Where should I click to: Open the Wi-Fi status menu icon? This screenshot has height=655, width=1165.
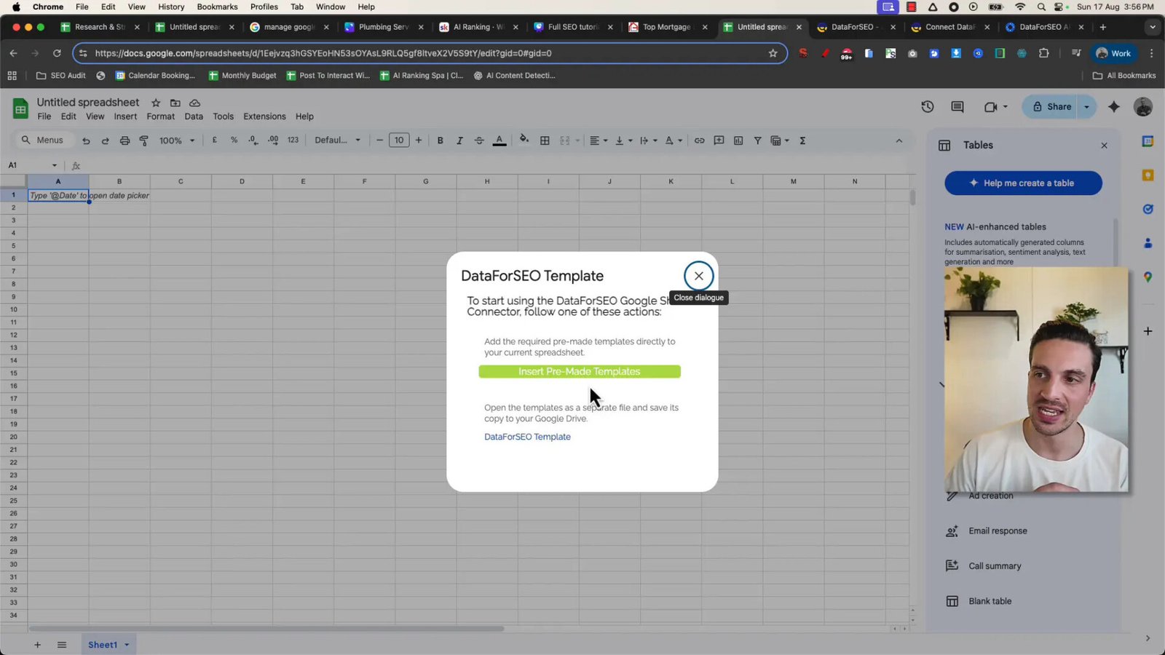(x=1020, y=7)
